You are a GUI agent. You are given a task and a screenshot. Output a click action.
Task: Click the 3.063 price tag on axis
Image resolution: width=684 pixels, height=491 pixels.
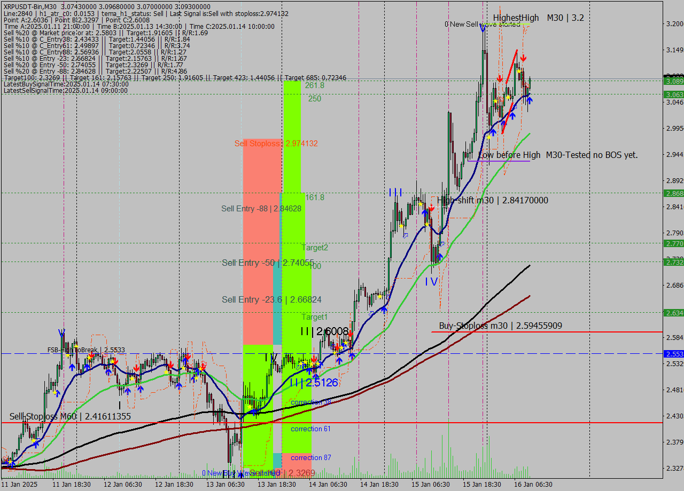(673, 94)
